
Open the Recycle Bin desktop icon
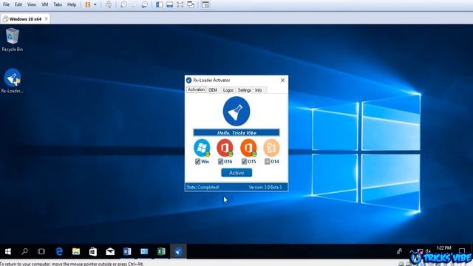13,40
